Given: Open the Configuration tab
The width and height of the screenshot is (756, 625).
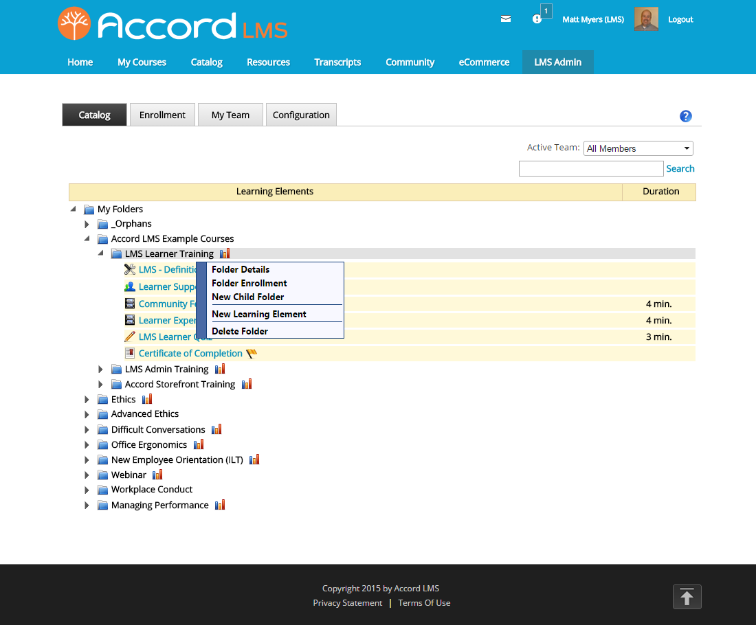Looking at the screenshot, I should click(x=301, y=115).
